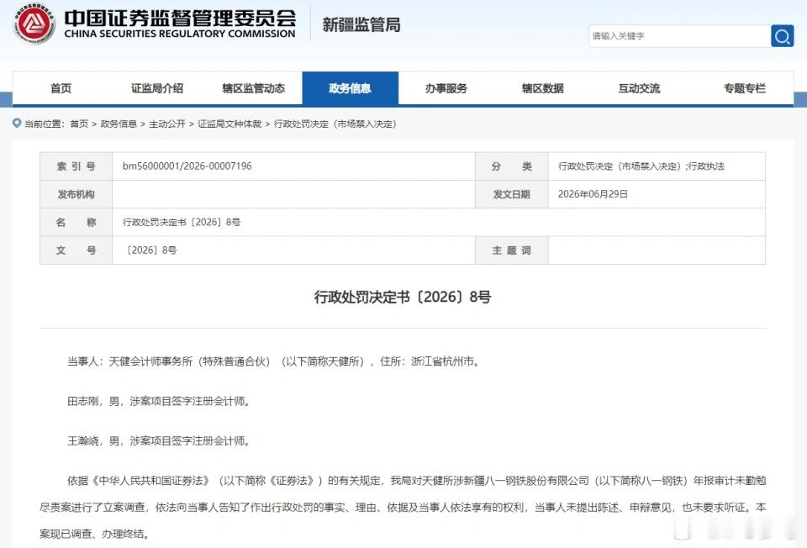Click the 主题词 label cell
807x548 pixels.
pyautogui.click(x=512, y=250)
